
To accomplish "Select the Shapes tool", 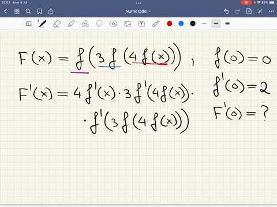I will pyautogui.click(x=85, y=24).
